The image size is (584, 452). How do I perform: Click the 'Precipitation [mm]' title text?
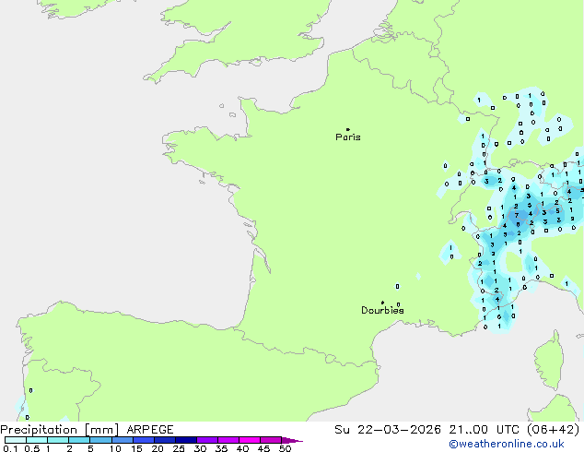53,429
